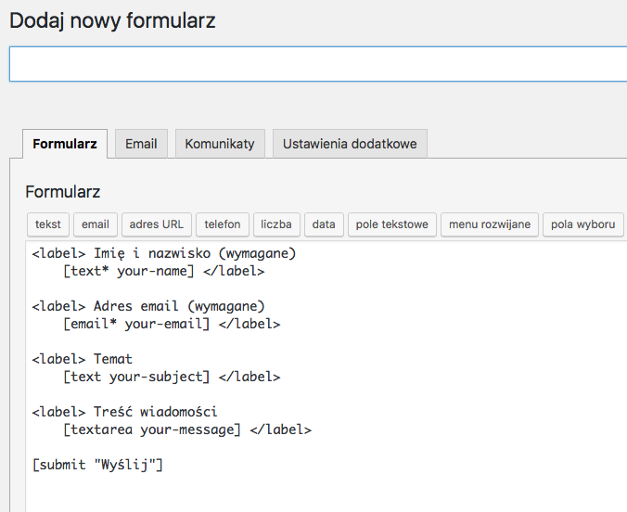This screenshot has height=512, width=627.
Task: Open the Komunikaty tab
Action: pos(220,144)
